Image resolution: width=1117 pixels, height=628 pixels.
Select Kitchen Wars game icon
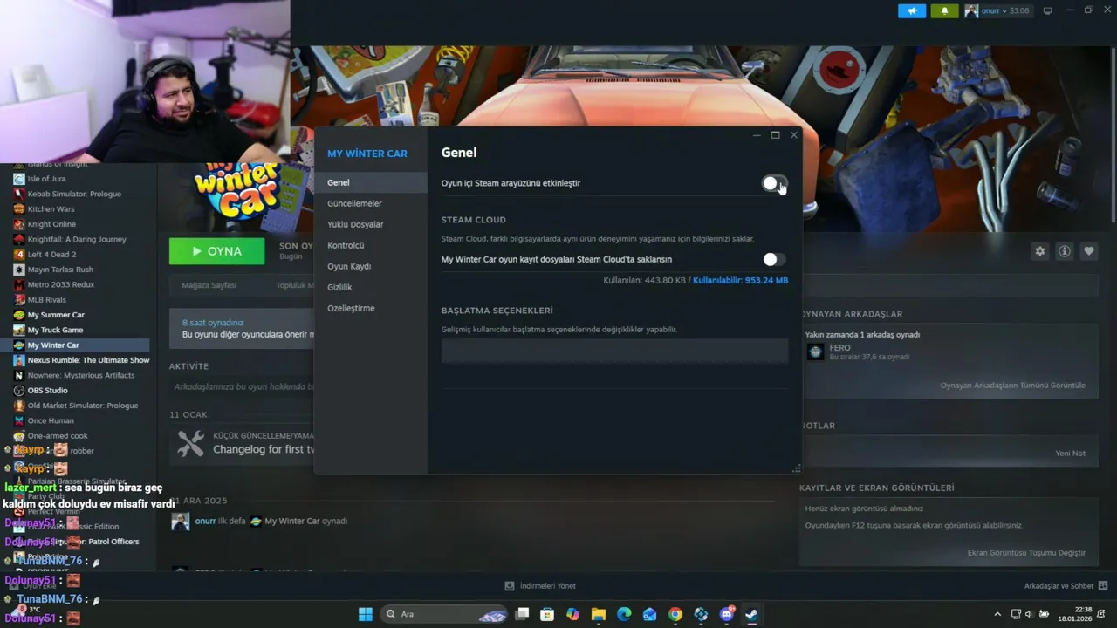pyautogui.click(x=19, y=209)
